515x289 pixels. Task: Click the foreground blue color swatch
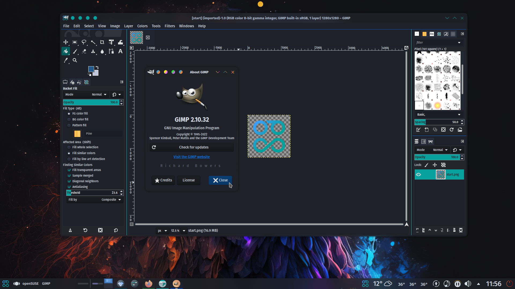point(91,69)
